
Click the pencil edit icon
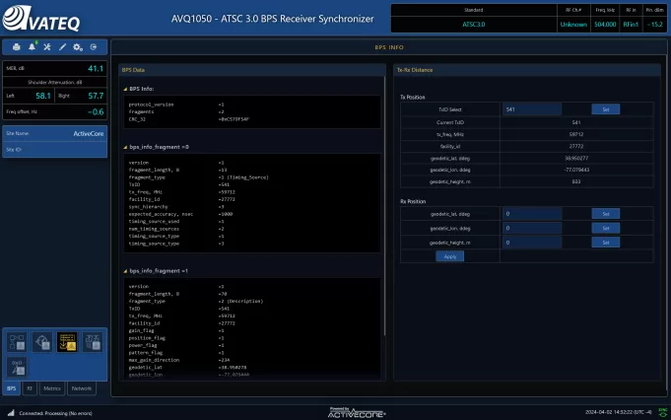tap(62, 47)
